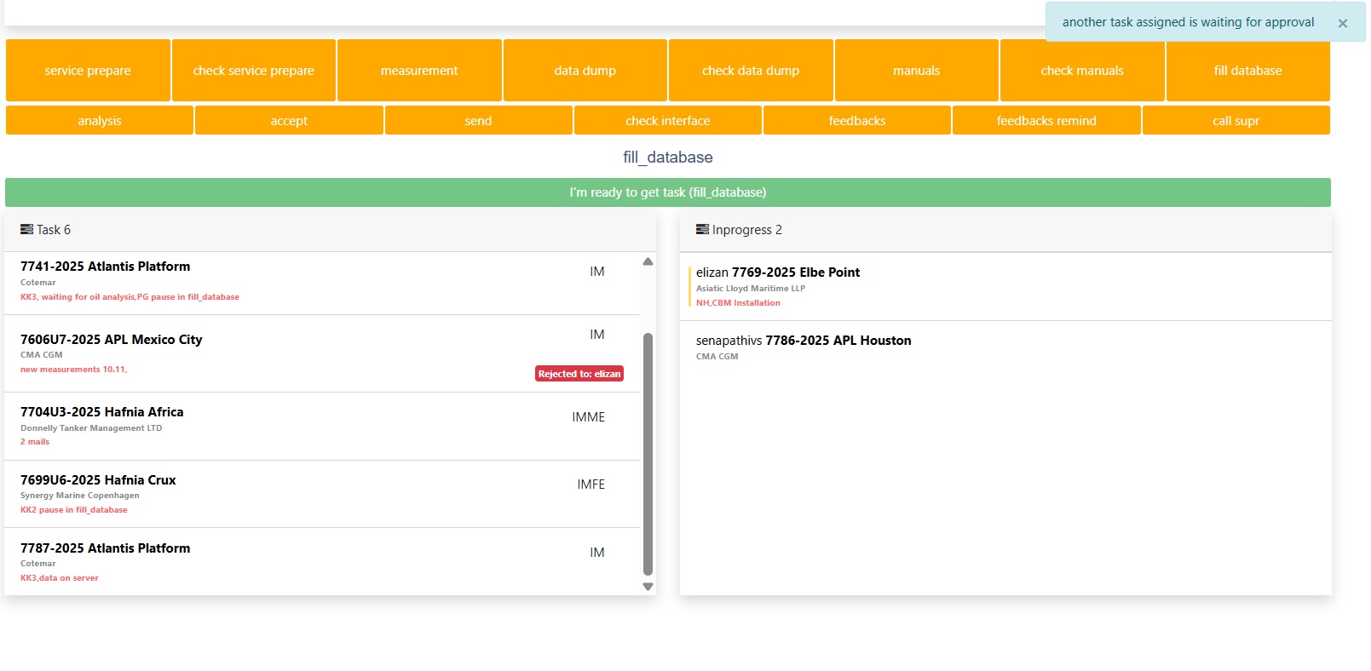Click the Rejected to: elizan badge
1371x671 pixels.
point(579,374)
